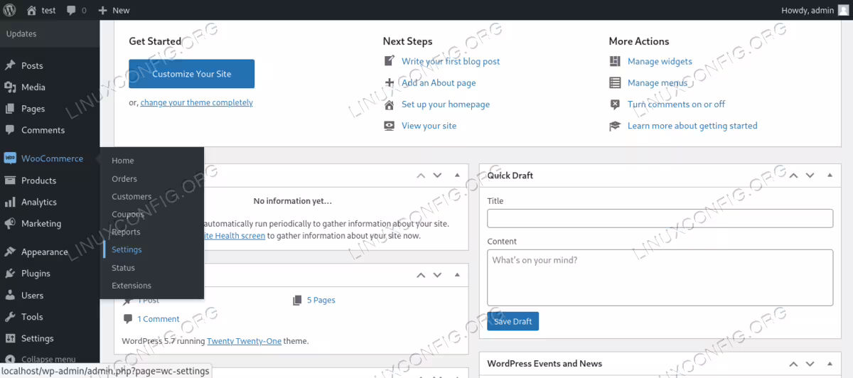Click the screen icon beside View your site
The width and height of the screenshot is (853, 378).
389,126
